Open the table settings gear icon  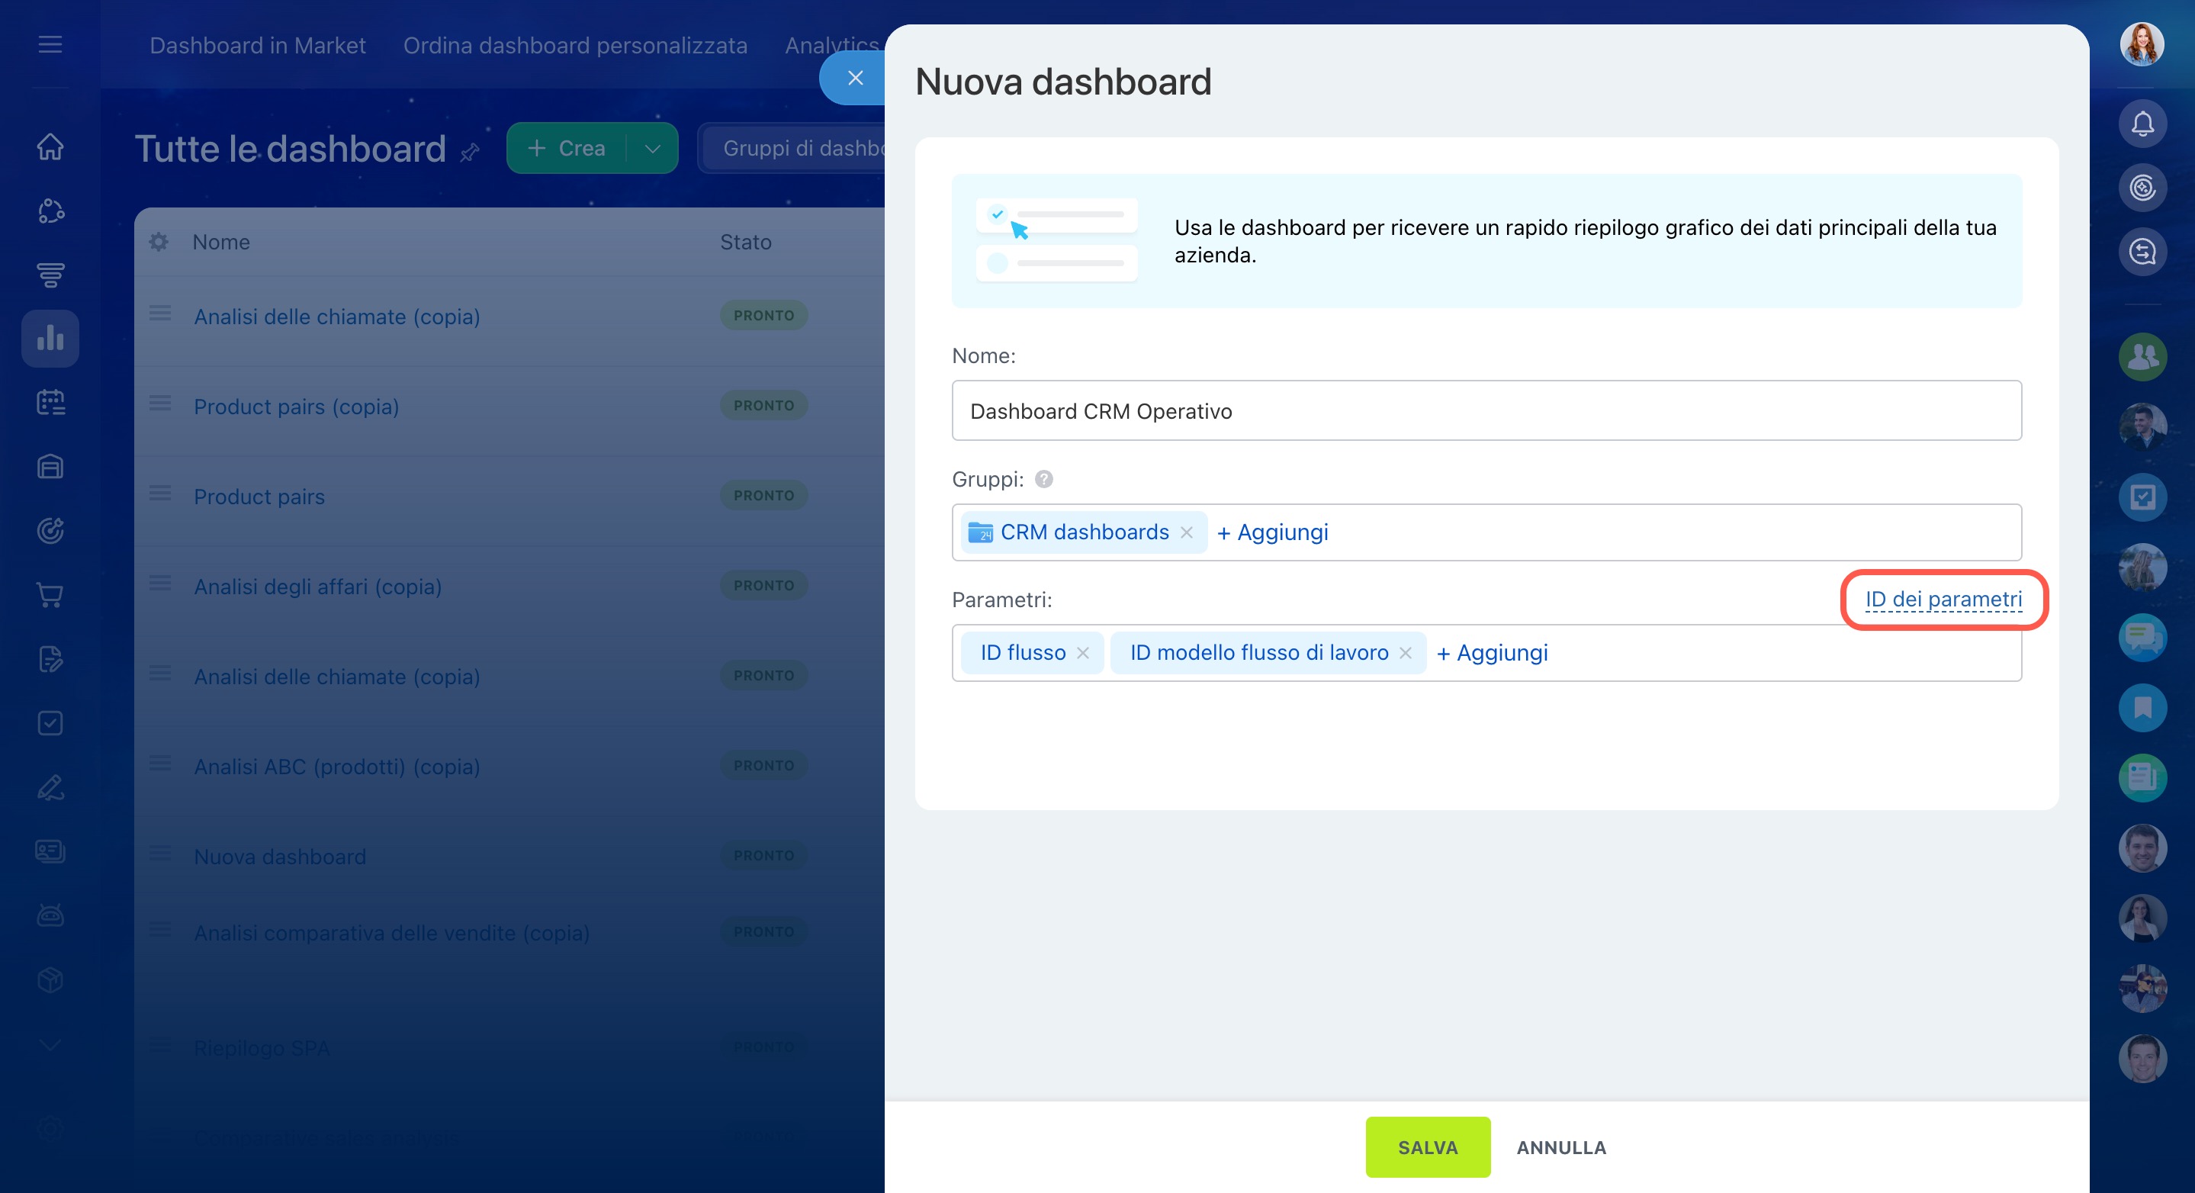[159, 242]
